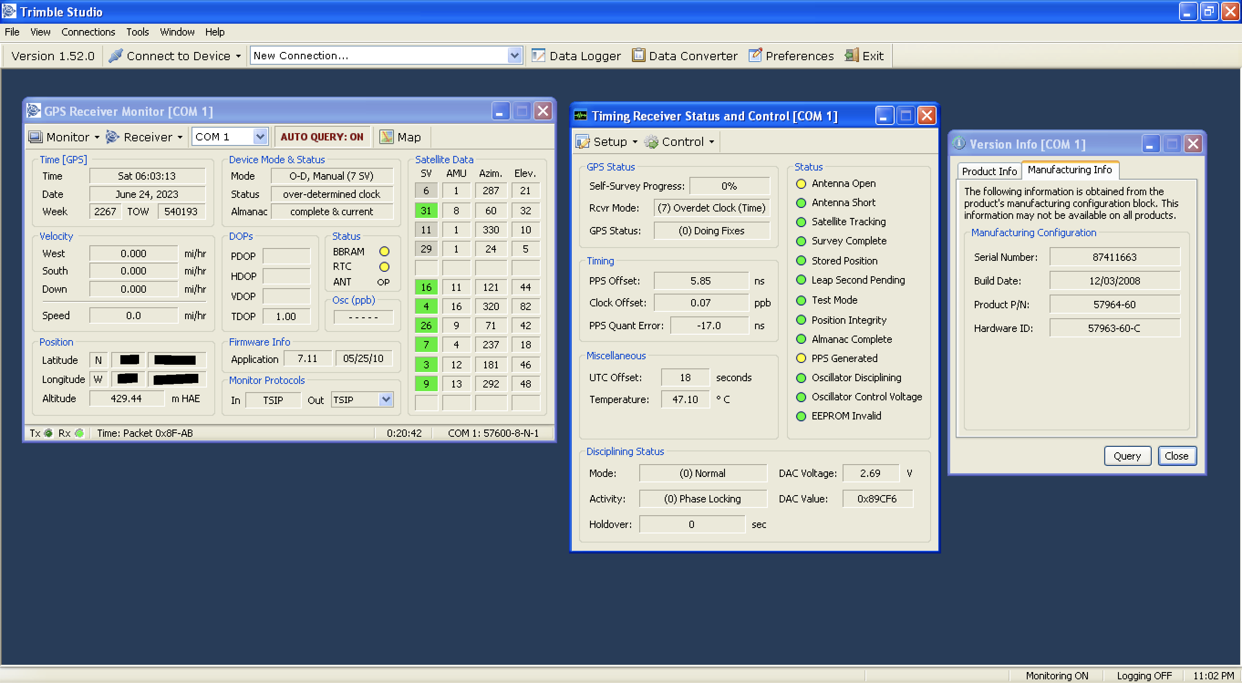The image size is (1242, 683).
Task: Click satellite SV 6 gray cell
Action: click(426, 191)
